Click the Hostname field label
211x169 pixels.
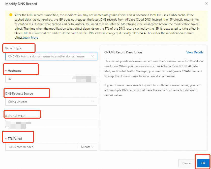pyautogui.click(x=15, y=71)
